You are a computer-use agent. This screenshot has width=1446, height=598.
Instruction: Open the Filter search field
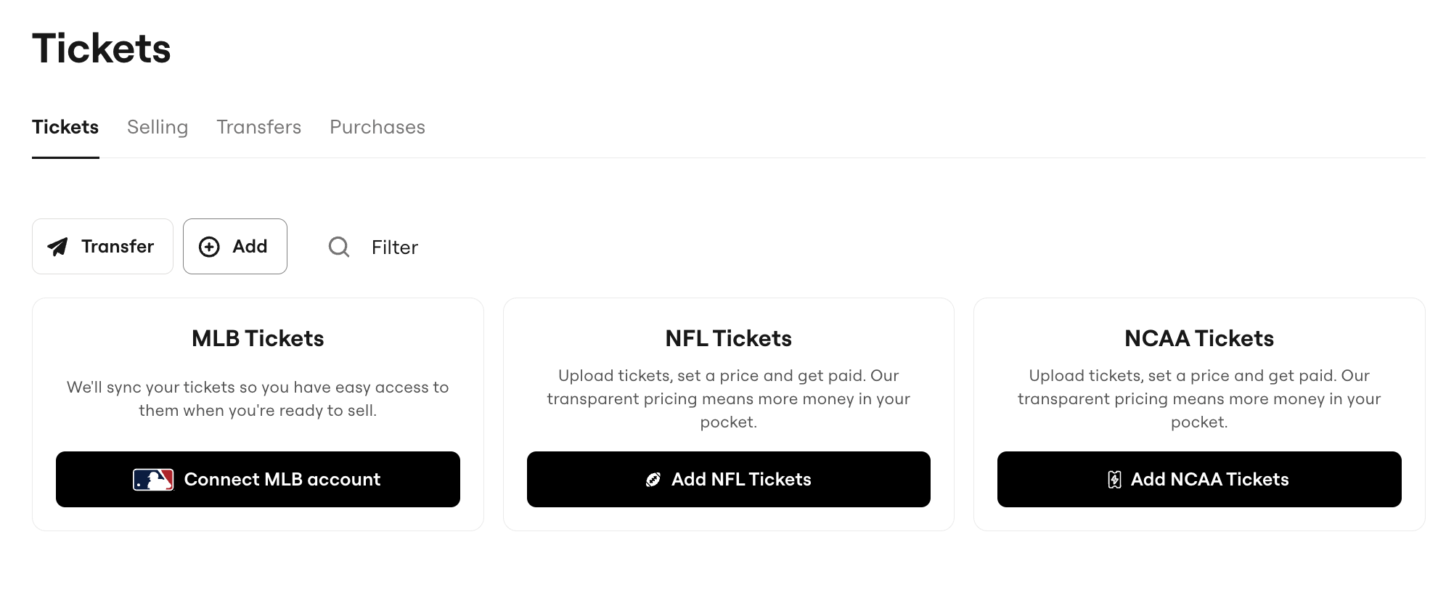394,247
